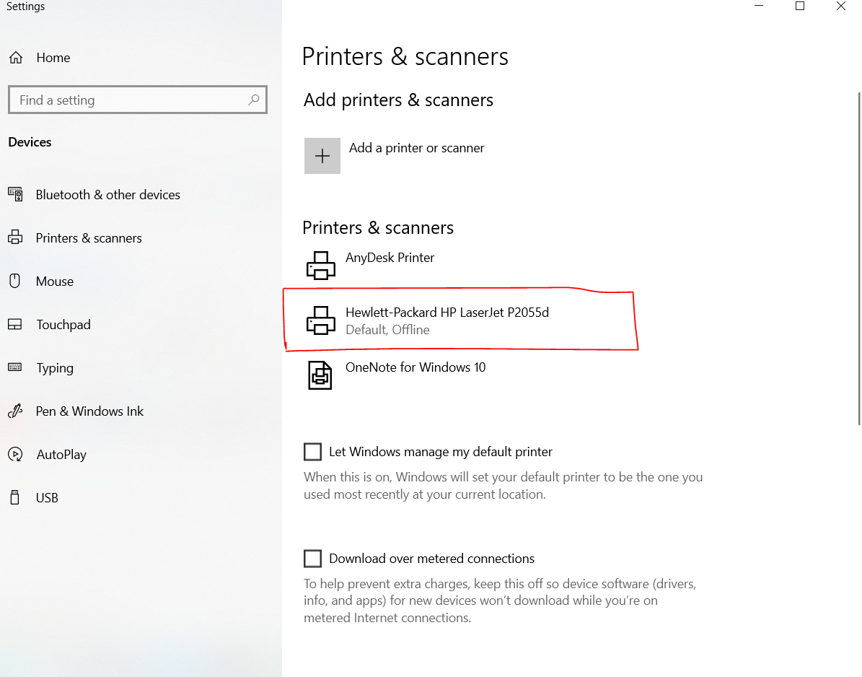Select the OneNote for Windows 10 printer icon
This screenshot has height=677, width=862.
[x=320, y=375]
